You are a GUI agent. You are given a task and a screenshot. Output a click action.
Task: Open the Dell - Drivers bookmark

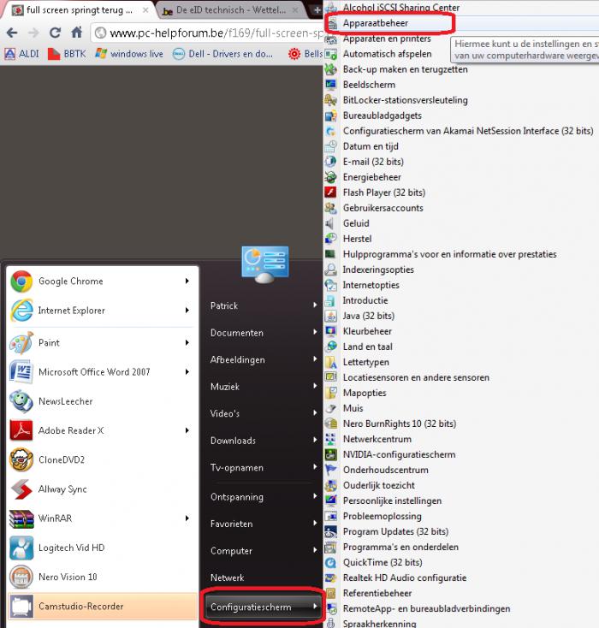(x=222, y=54)
